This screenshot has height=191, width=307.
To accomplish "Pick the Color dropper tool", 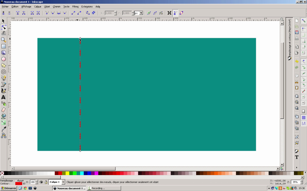I will tap(3, 129).
